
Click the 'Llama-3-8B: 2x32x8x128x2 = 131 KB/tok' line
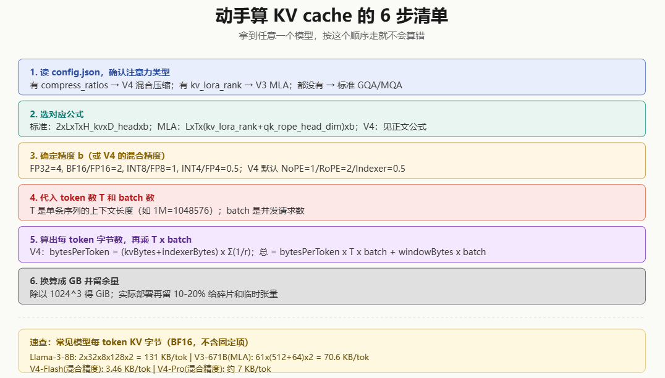click(x=200, y=357)
